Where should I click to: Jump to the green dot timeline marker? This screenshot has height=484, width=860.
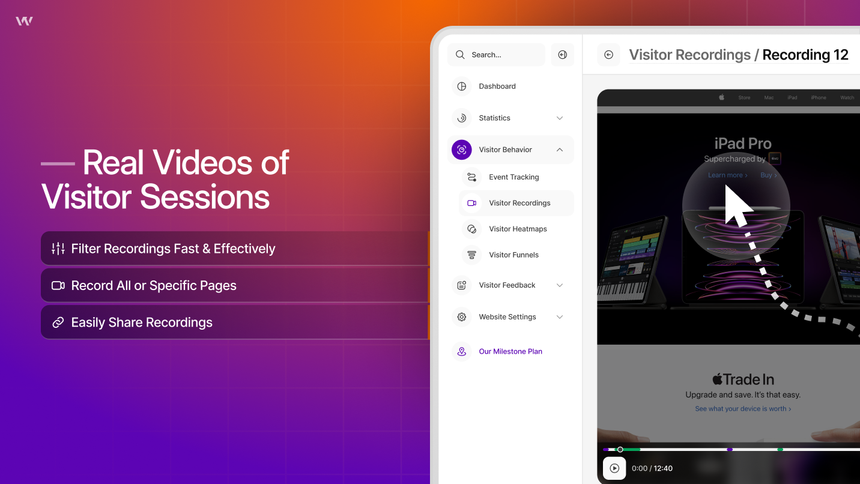780,449
